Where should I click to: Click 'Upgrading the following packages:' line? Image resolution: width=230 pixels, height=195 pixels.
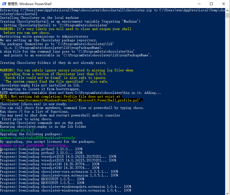point(31,134)
